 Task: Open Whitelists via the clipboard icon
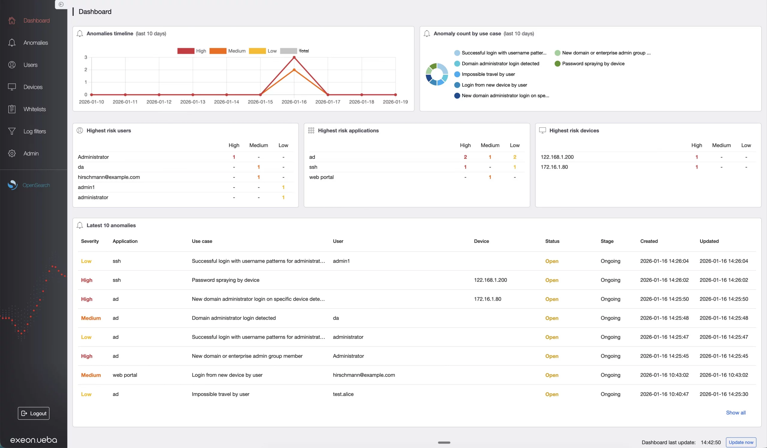pyautogui.click(x=12, y=109)
